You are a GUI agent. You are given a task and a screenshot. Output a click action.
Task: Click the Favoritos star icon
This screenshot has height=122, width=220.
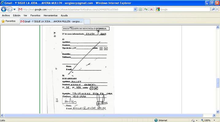click(3, 21)
